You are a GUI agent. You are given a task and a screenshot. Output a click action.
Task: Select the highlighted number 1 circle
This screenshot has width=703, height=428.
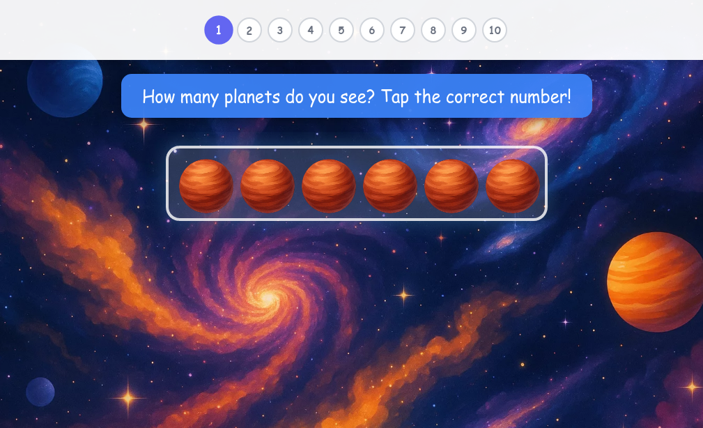pos(218,30)
